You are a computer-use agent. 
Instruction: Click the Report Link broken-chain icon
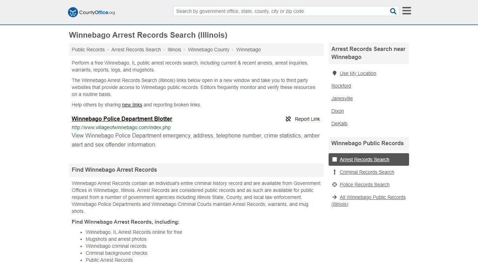click(288, 119)
